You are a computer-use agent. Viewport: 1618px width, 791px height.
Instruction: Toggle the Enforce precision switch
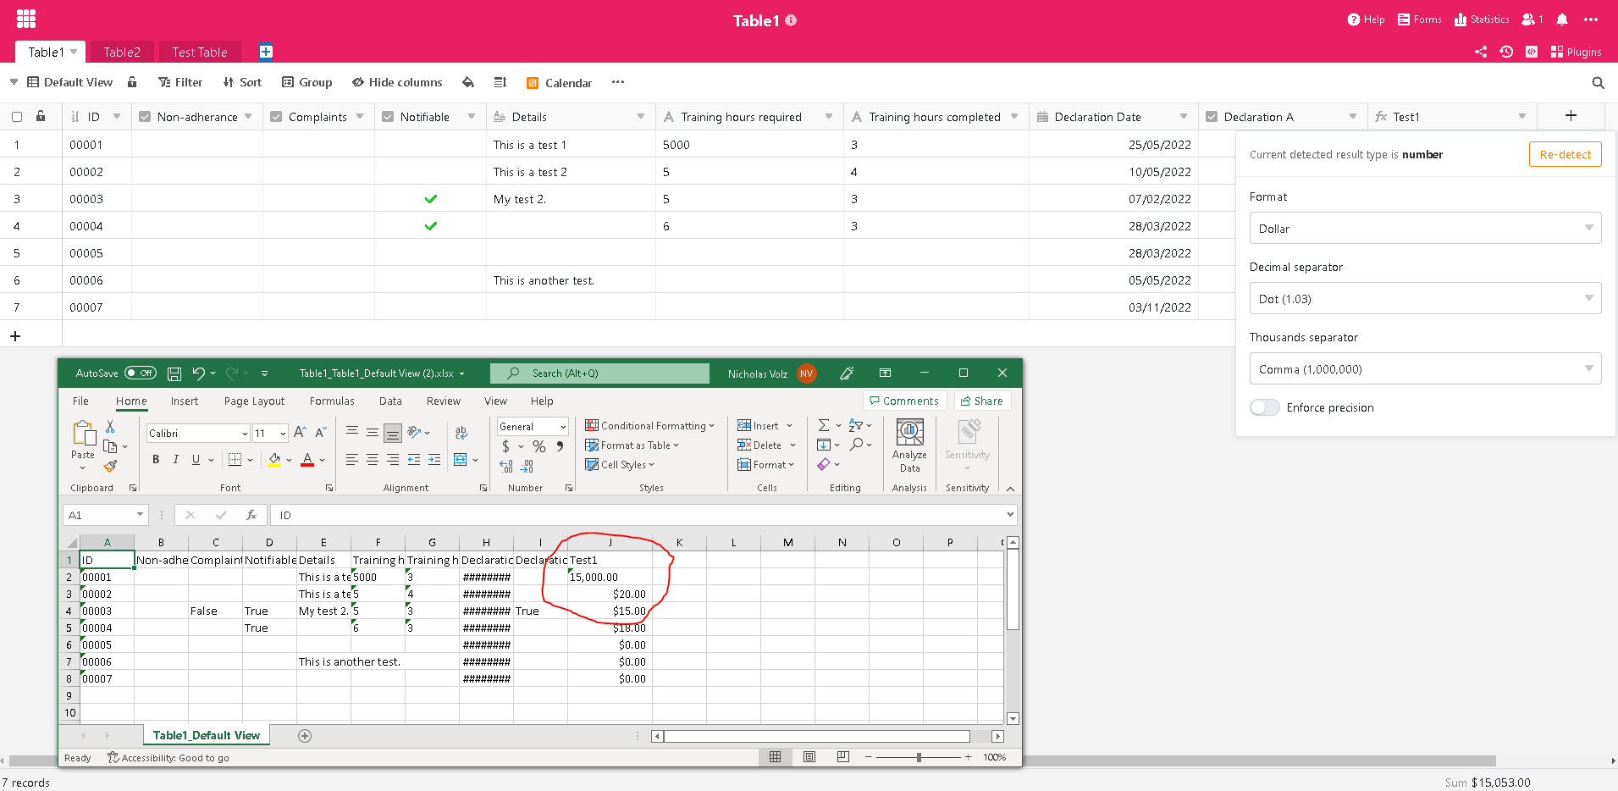click(1264, 407)
